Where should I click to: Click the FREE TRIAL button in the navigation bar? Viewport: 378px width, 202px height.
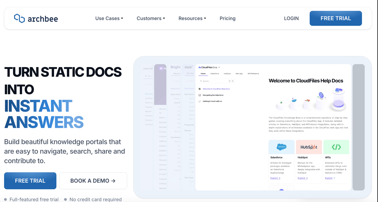[336, 18]
